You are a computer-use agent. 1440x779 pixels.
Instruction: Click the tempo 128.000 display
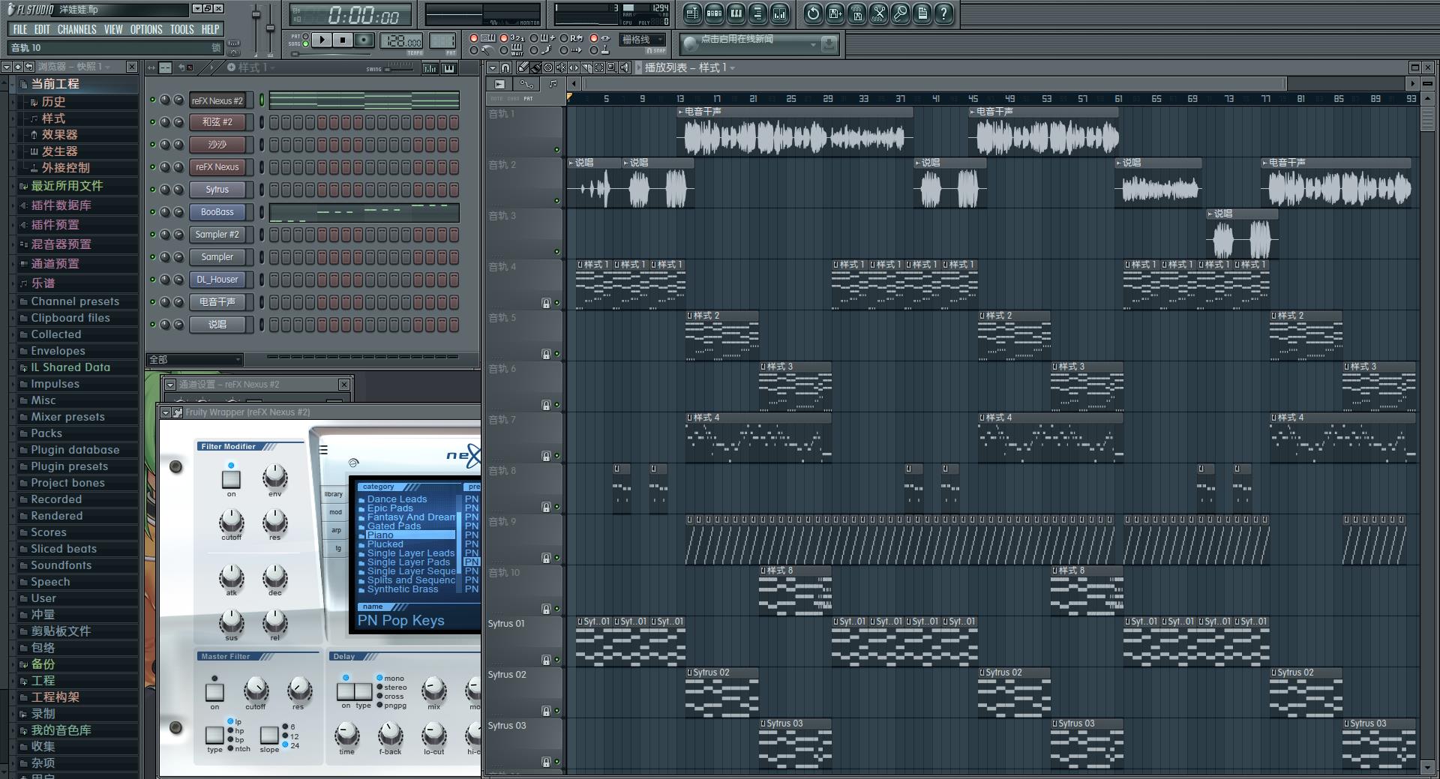(401, 40)
